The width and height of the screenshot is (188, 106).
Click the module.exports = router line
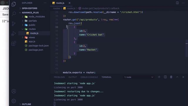click(x=79, y=72)
